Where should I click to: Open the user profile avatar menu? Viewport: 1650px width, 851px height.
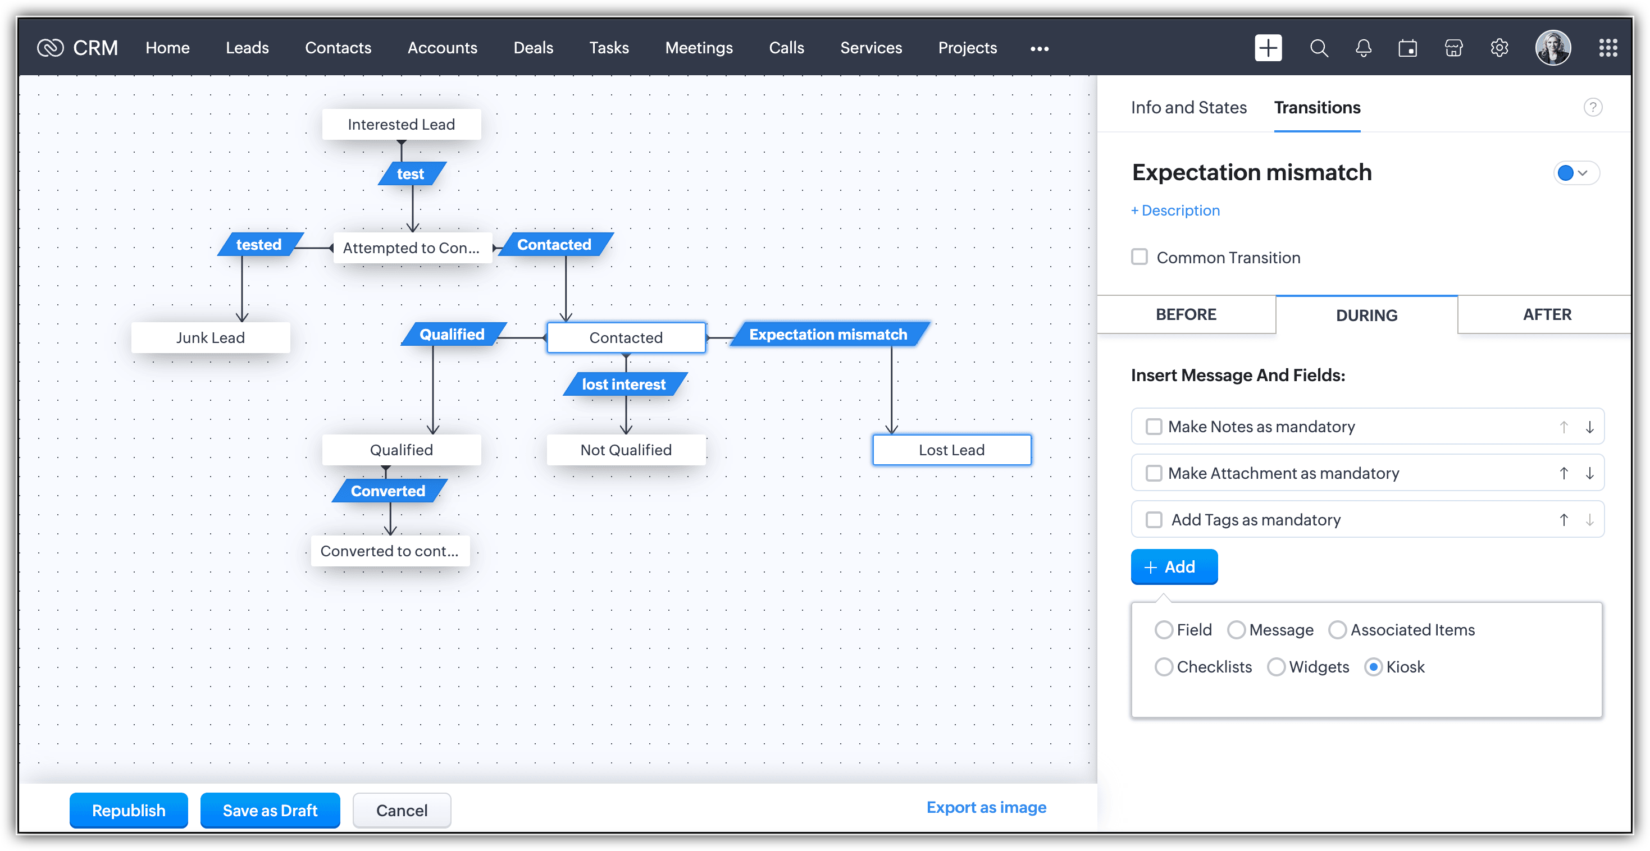[1553, 48]
